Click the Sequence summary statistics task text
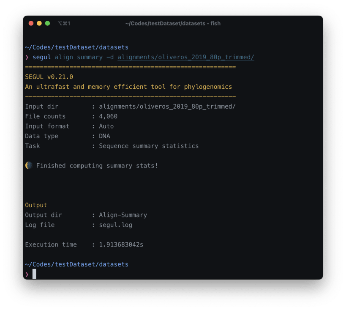Screen dimensions: 346x310 (149, 146)
